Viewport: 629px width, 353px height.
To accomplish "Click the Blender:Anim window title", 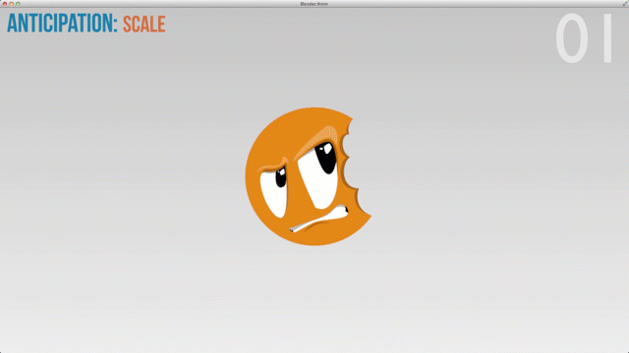I will coord(314,4).
